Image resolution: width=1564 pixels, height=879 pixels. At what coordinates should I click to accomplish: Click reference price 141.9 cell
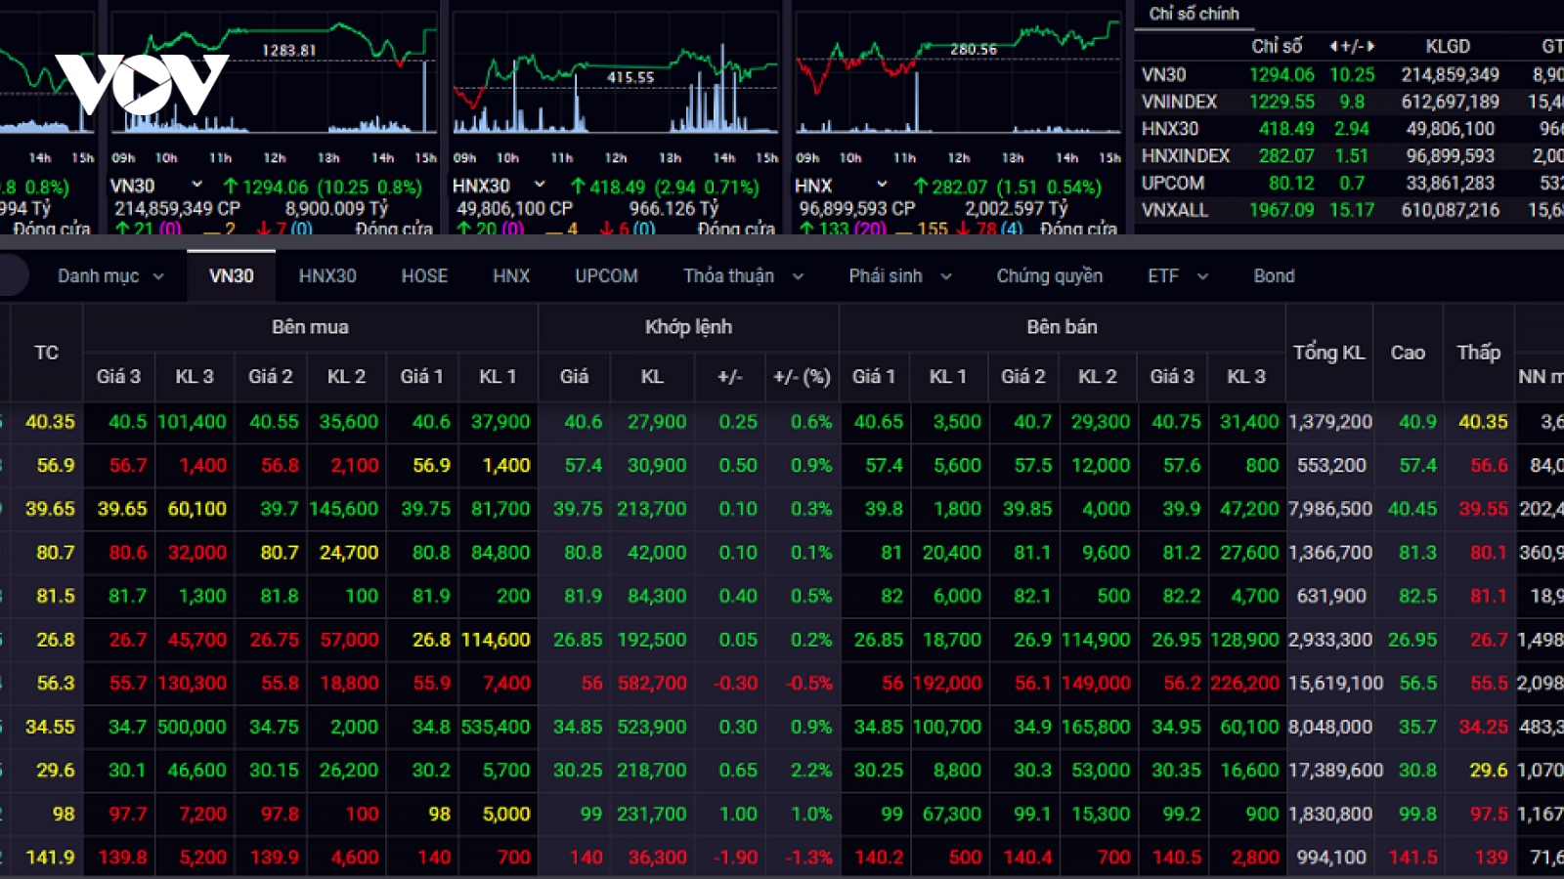click(x=49, y=858)
